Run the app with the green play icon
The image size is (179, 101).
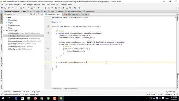(x=39, y=8)
